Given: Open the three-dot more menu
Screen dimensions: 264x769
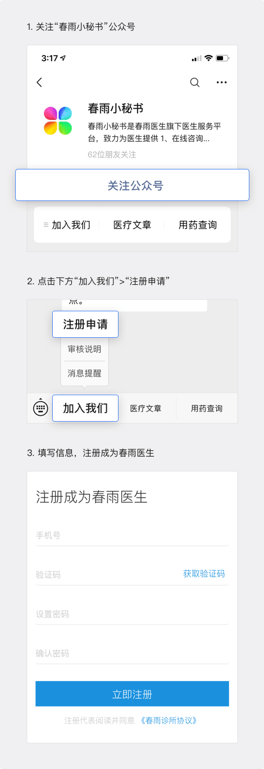Looking at the screenshot, I should click(222, 83).
